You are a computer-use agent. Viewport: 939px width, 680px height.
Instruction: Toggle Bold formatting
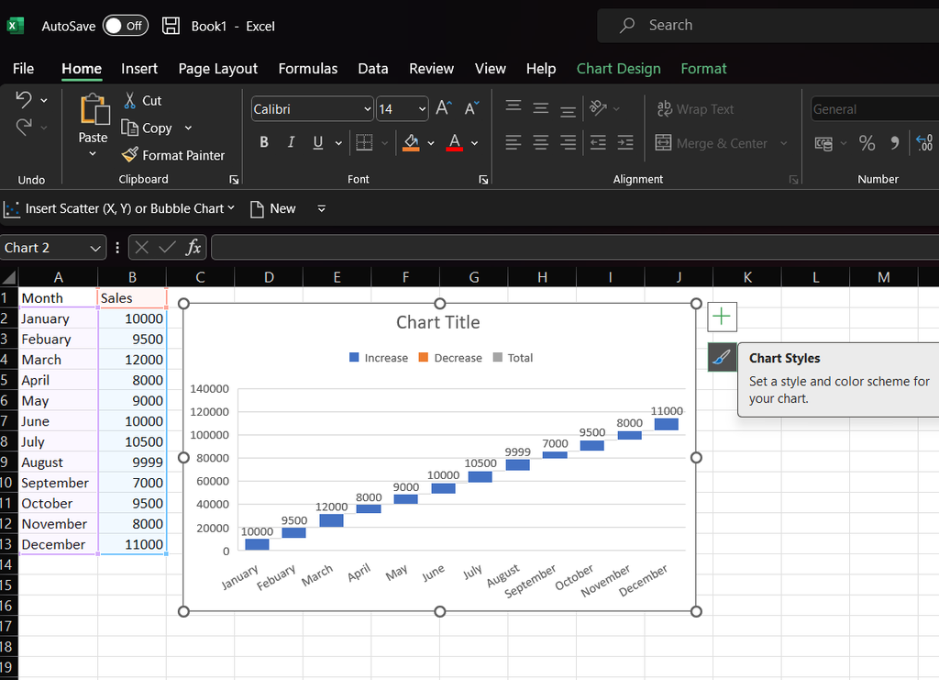tap(264, 142)
